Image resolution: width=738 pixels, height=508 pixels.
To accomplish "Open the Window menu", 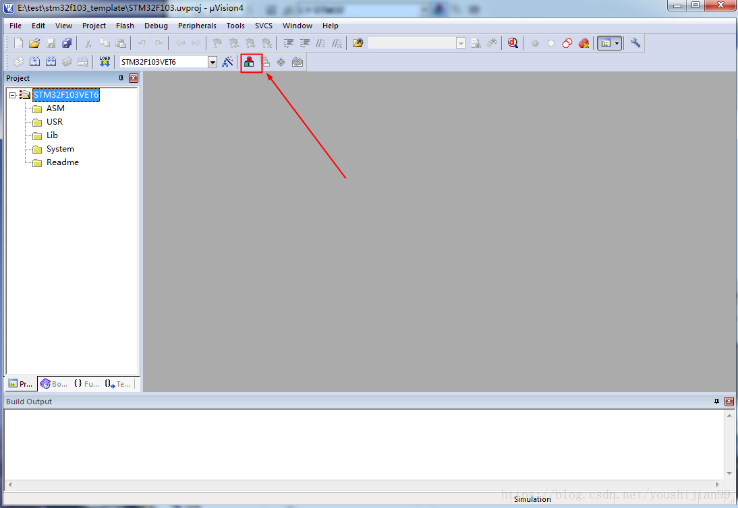I will pos(297,26).
